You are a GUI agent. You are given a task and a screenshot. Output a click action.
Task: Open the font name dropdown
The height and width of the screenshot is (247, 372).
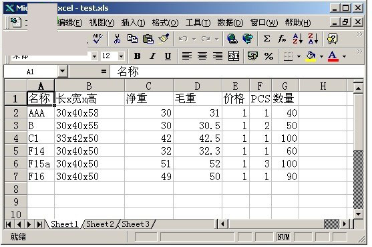[x=94, y=56]
